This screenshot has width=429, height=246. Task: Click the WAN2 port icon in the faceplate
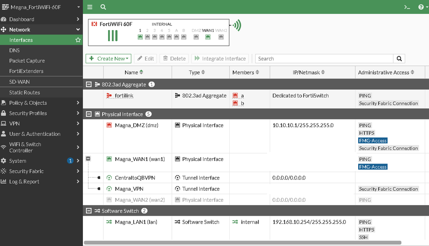point(221,37)
